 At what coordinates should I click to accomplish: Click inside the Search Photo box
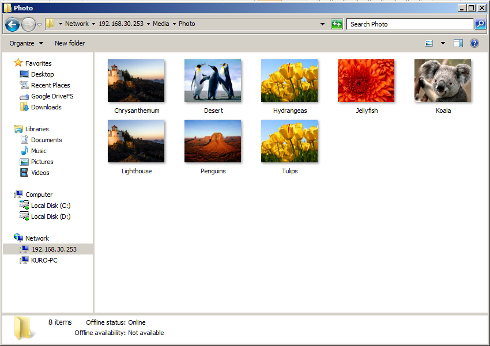pos(404,24)
